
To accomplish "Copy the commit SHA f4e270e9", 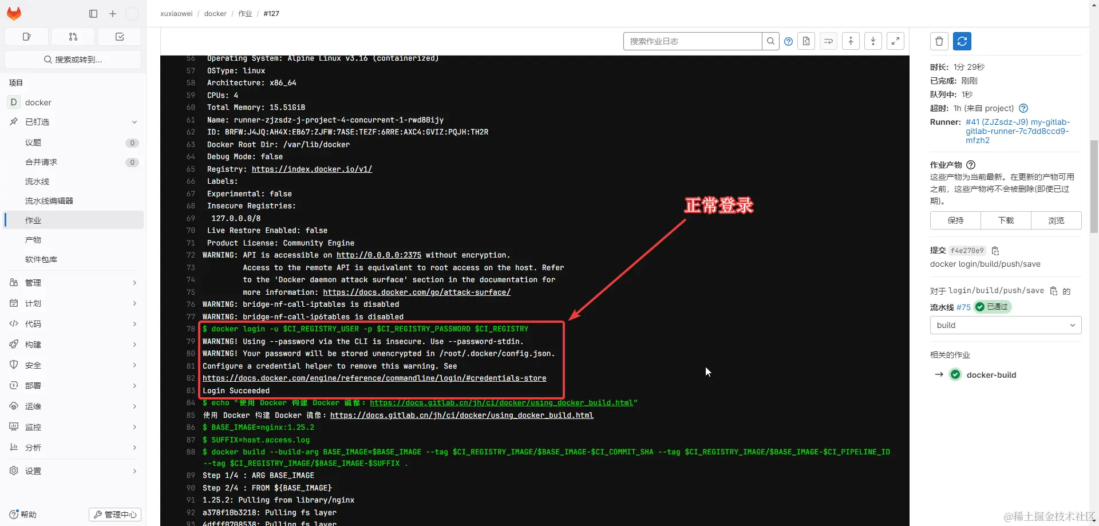I will (x=995, y=251).
